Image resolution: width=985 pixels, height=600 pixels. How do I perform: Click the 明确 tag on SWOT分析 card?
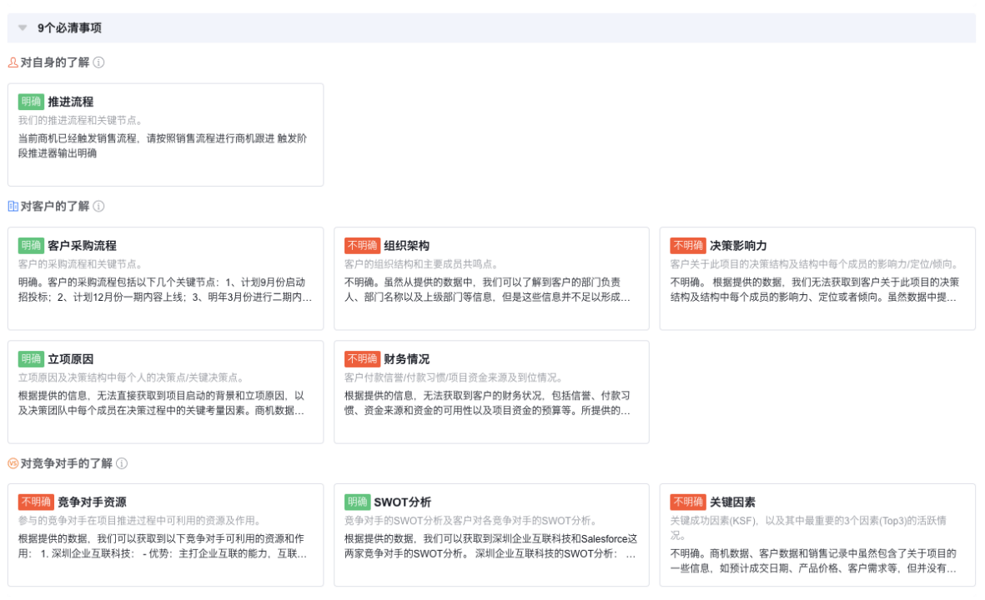click(x=358, y=502)
